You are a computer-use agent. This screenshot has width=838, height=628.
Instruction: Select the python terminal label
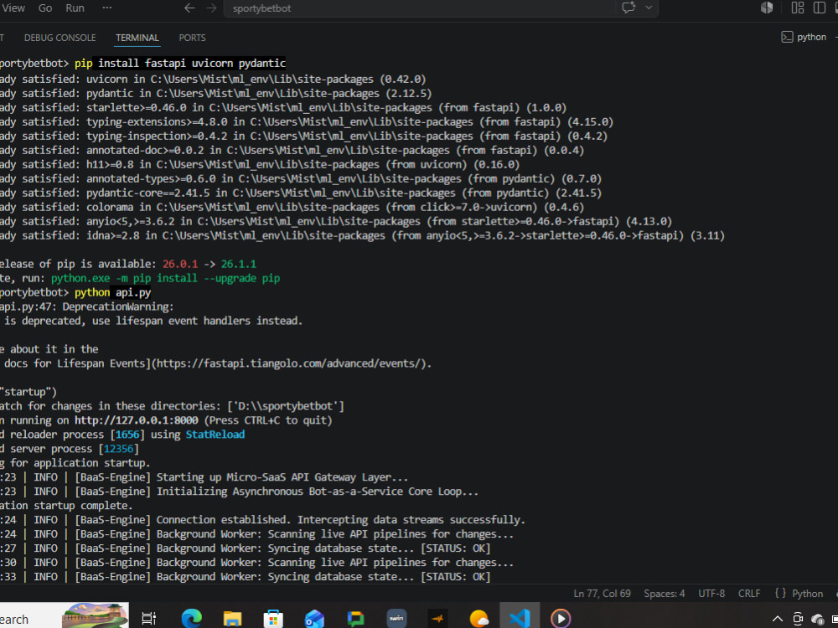[x=811, y=37]
